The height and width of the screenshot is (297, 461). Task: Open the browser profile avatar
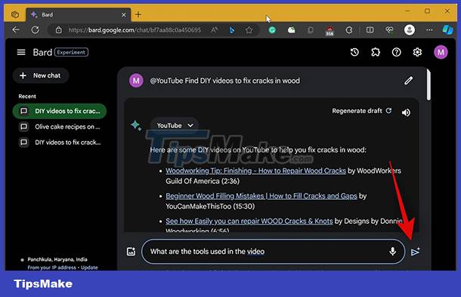[410, 30]
